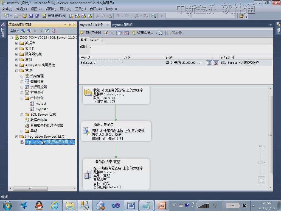Screen dimensions: 281x211
Task: Click the Subplan_1 row schedule calendar icon
Action: (x=209, y=63)
